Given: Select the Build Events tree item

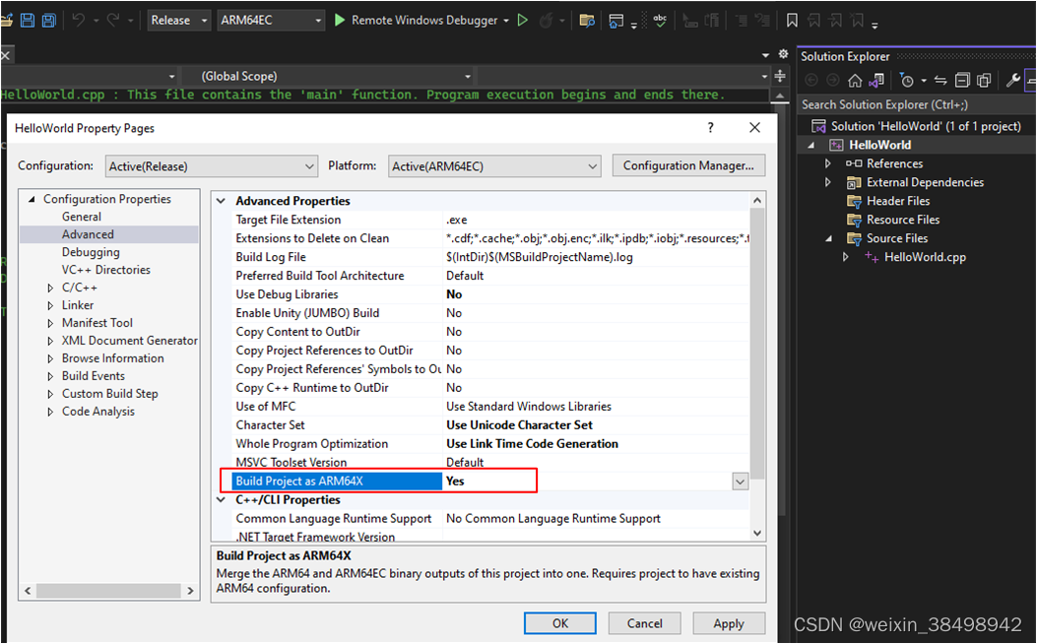Looking at the screenshot, I should point(94,375).
